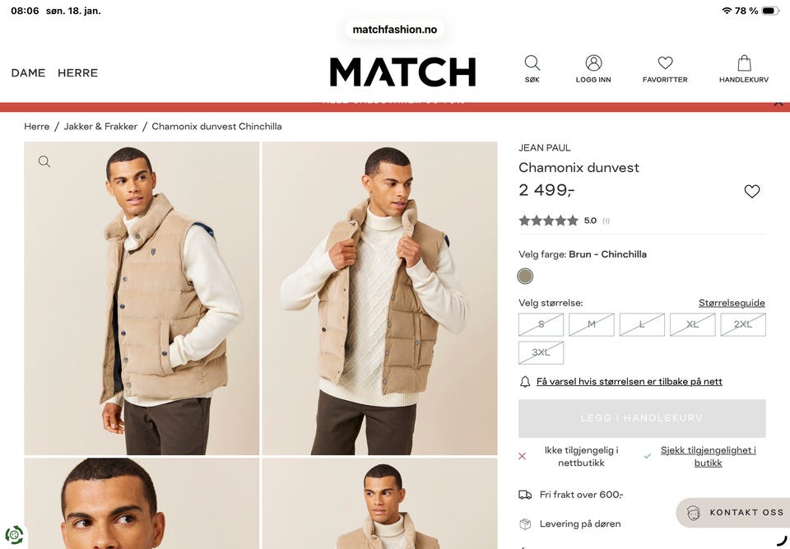Open the DAME menu
Image resolution: width=790 pixels, height=549 pixels.
pos(28,72)
